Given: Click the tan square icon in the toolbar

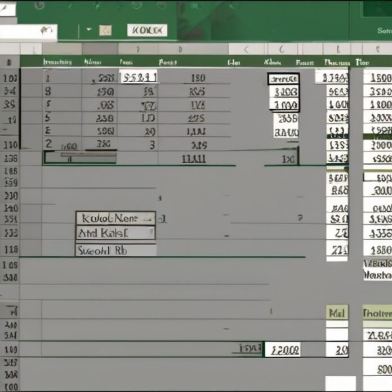Looking at the screenshot, I should (x=105, y=30).
